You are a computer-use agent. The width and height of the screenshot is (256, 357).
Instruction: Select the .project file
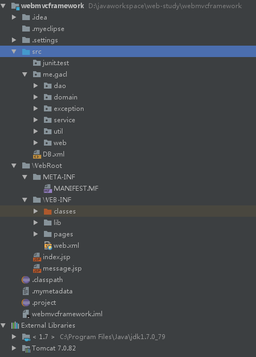coord(44,303)
